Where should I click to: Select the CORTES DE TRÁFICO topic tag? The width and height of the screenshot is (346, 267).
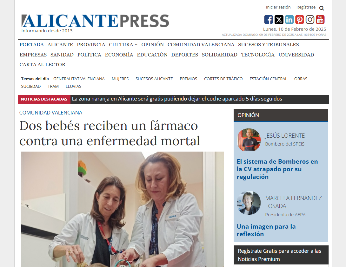223,79
